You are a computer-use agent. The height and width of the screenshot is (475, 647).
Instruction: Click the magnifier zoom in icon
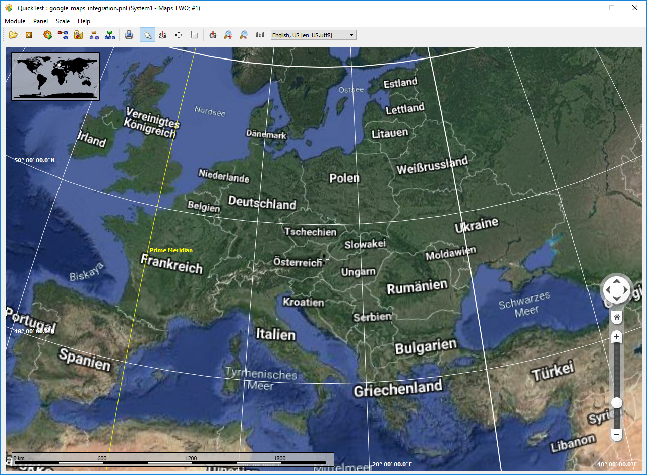228,35
